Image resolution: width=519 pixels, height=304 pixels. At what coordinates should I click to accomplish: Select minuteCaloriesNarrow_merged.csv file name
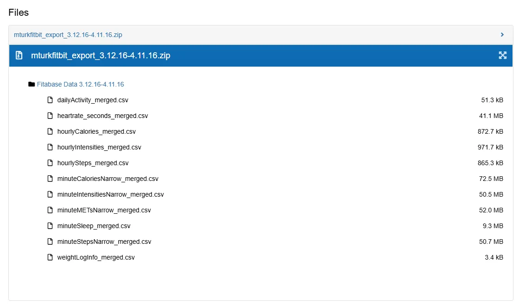[x=108, y=179]
